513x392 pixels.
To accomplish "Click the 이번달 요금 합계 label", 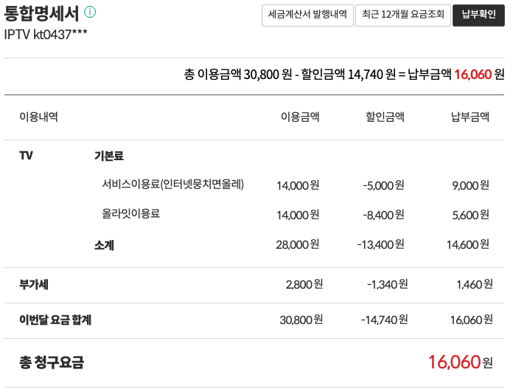I will [x=55, y=320].
